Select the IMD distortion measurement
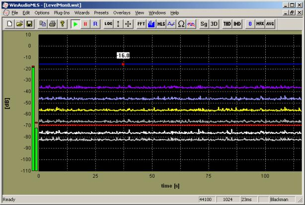This screenshot has width=305, height=205. (237, 24)
